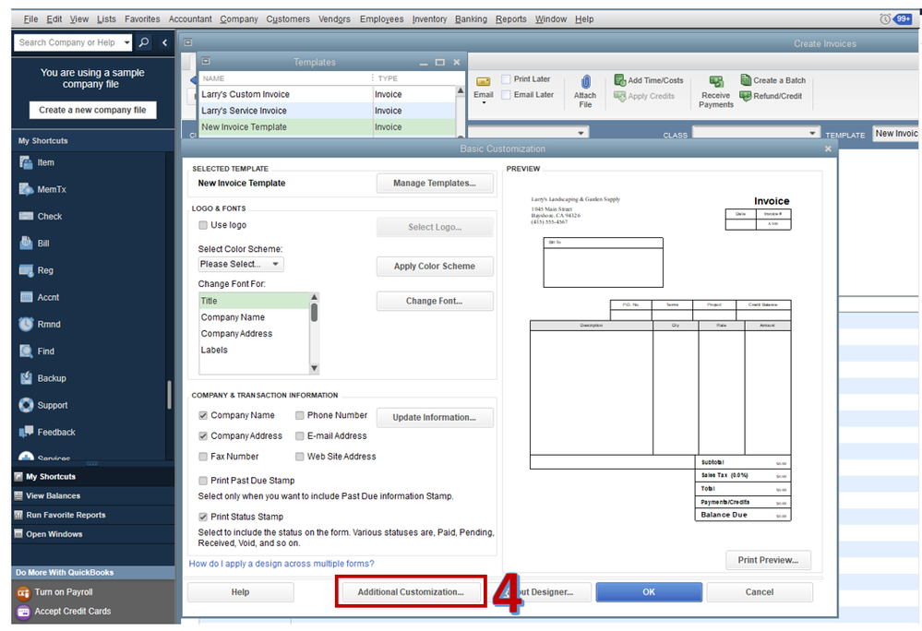Click the Email icon in invoice toolbar
922x631 pixels.
tap(484, 82)
